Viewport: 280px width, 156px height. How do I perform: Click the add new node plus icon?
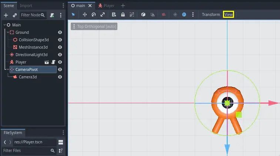click(x=6, y=15)
